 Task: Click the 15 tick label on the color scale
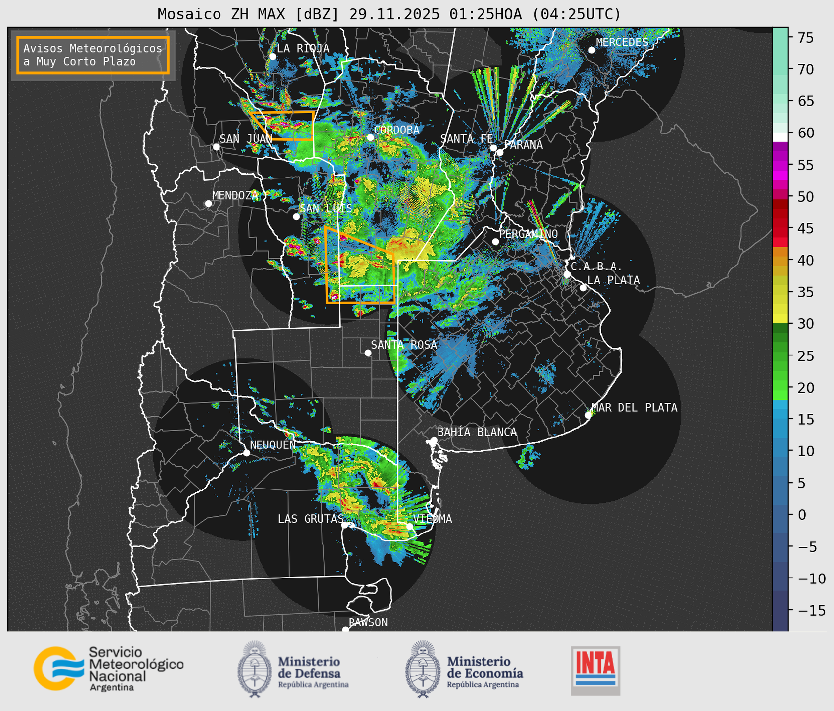tap(805, 419)
